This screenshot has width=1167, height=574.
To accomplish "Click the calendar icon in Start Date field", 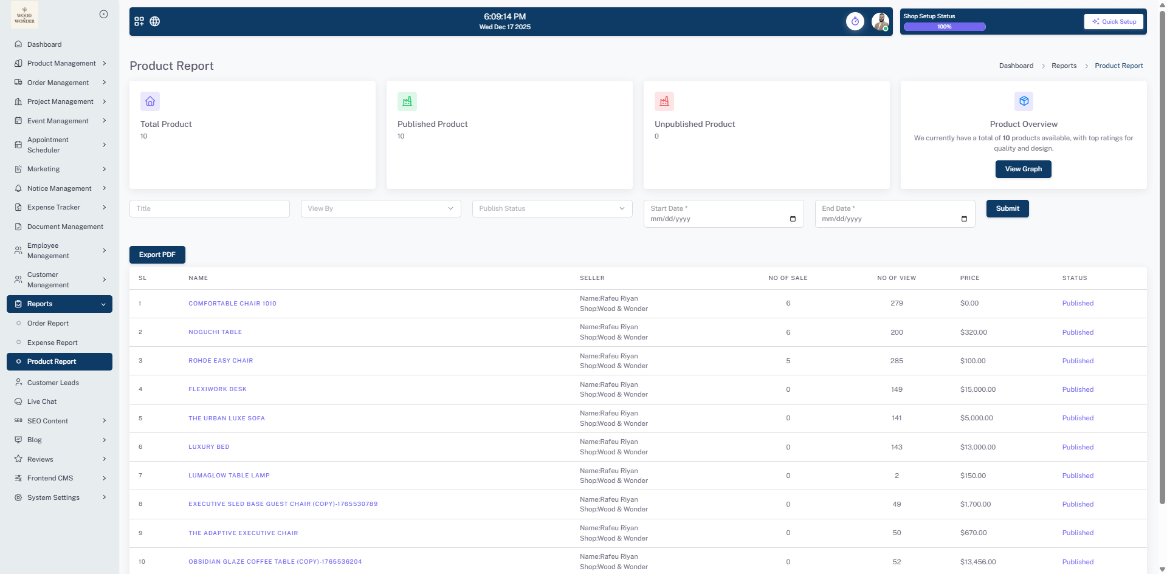I will click(793, 219).
